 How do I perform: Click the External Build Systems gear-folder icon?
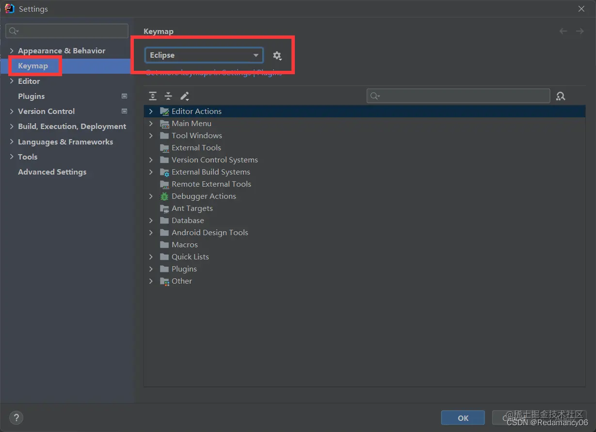(x=164, y=172)
